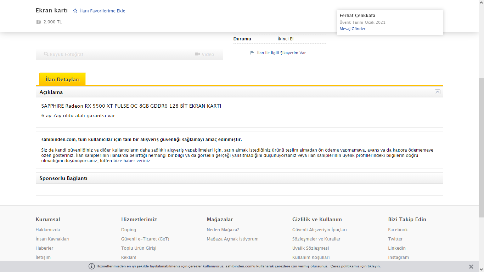
Task: Click Büyük Fotoğraf button
Action: (63, 54)
